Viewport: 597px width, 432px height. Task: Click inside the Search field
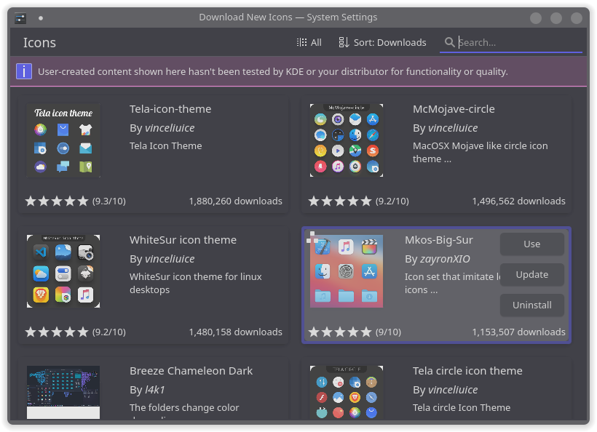[510, 42]
